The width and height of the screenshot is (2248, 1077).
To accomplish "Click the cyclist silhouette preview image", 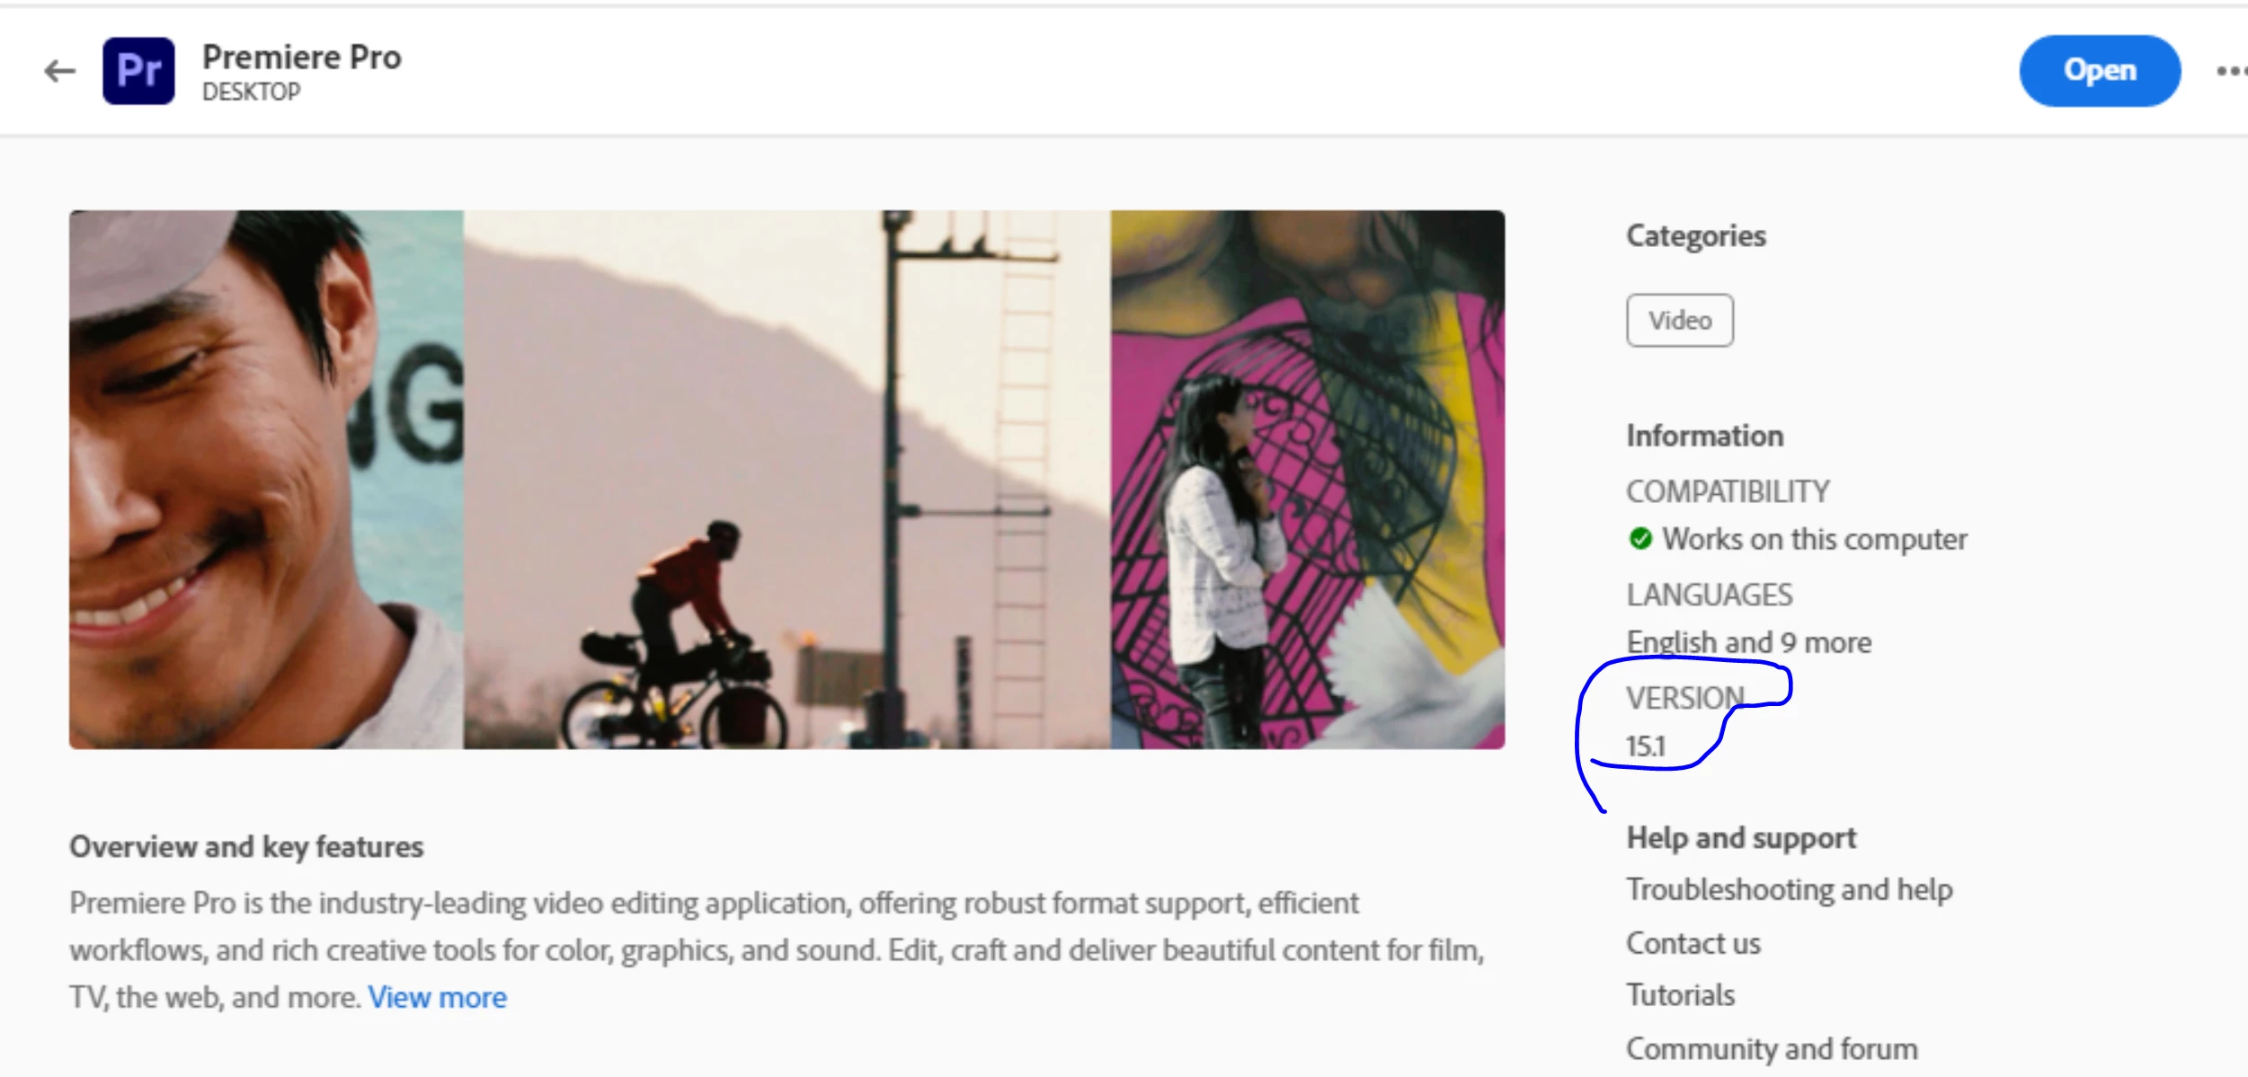I will (786, 480).
